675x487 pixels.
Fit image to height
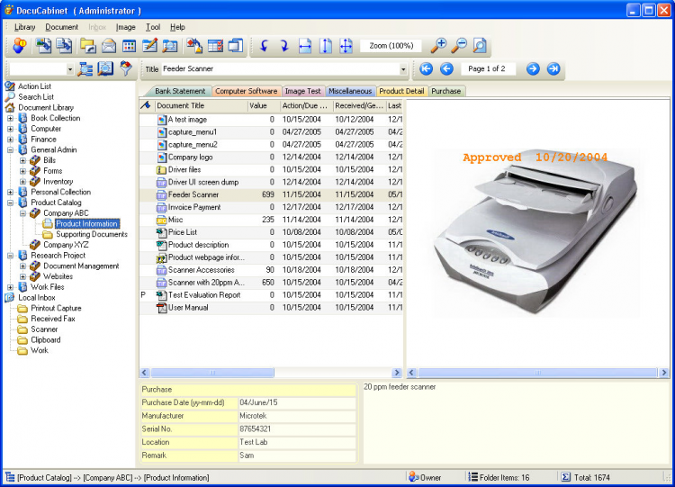tap(326, 46)
